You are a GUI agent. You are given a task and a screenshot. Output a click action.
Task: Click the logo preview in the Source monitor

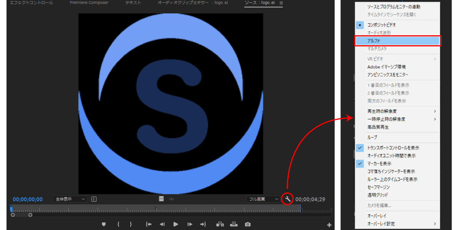(x=171, y=103)
